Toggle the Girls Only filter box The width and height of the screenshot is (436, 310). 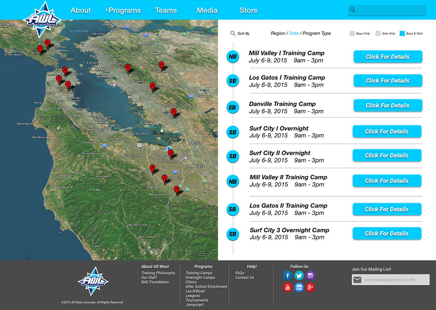point(378,33)
